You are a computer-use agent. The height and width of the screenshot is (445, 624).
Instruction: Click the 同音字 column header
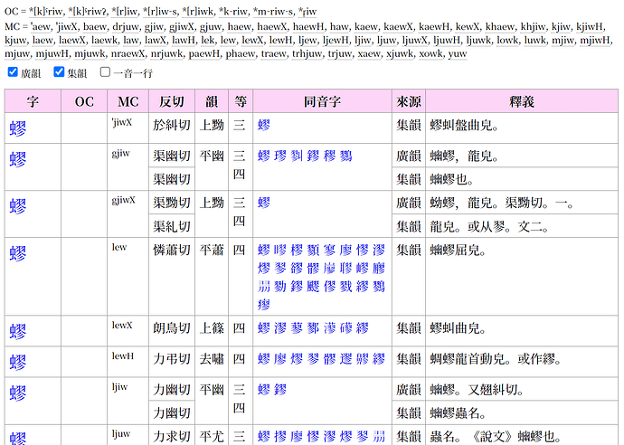click(322, 101)
